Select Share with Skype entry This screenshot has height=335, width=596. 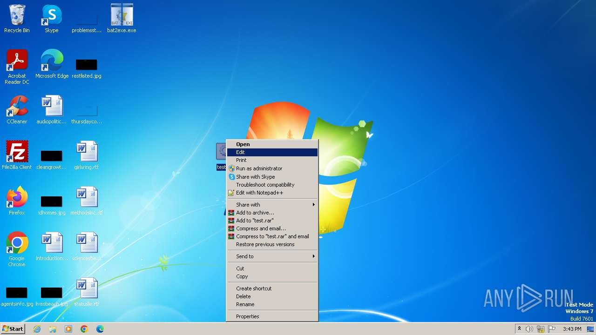coord(272,177)
